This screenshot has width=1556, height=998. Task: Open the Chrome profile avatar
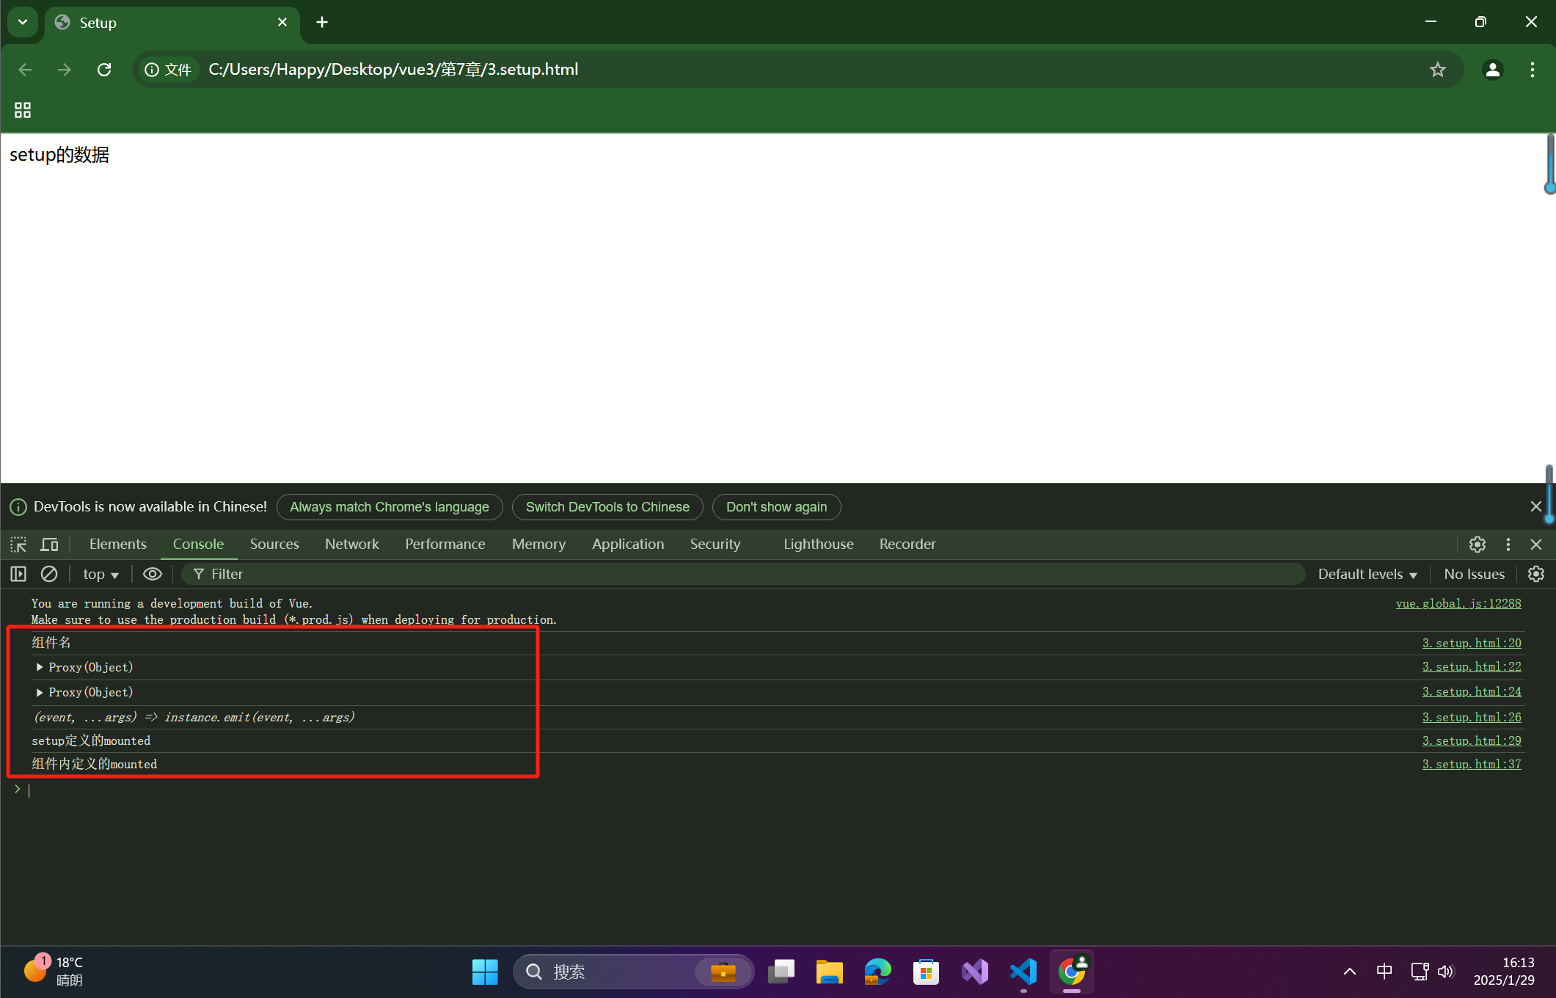(x=1493, y=70)
